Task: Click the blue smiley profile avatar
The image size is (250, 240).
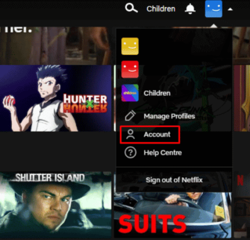Action: tap(213, 9)
